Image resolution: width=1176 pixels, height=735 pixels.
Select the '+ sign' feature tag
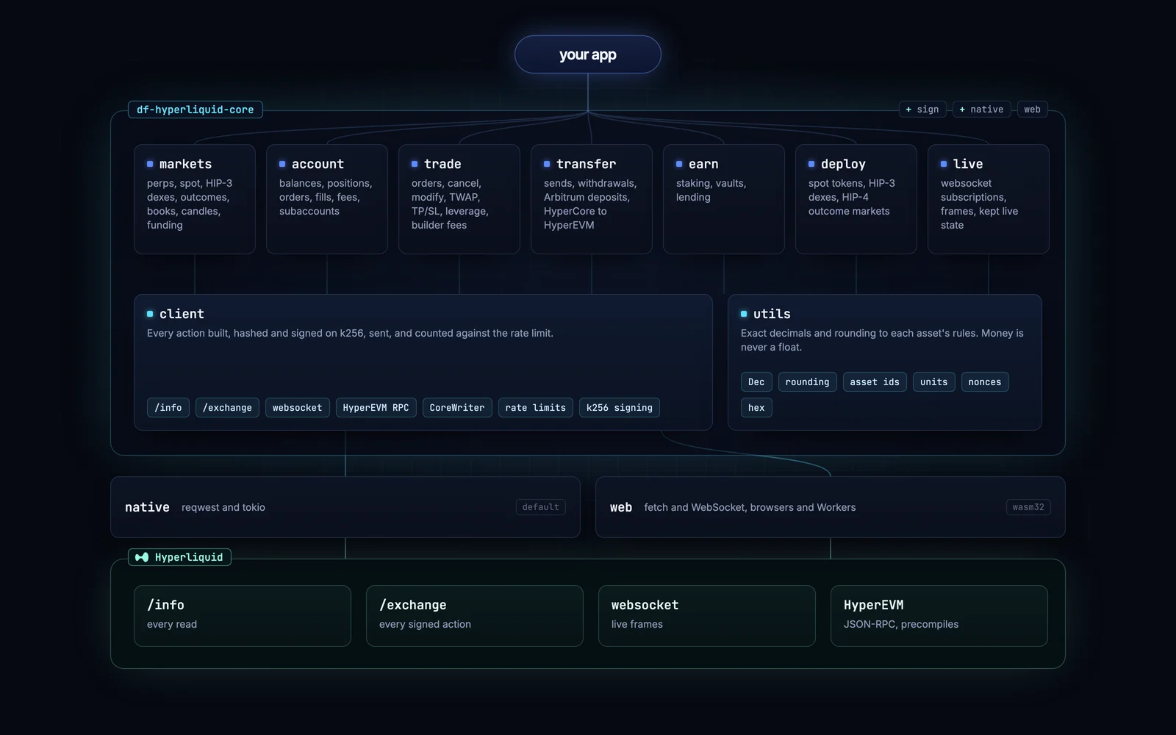click(922, 109)
